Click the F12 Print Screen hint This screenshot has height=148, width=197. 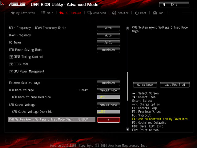point(145,130)
